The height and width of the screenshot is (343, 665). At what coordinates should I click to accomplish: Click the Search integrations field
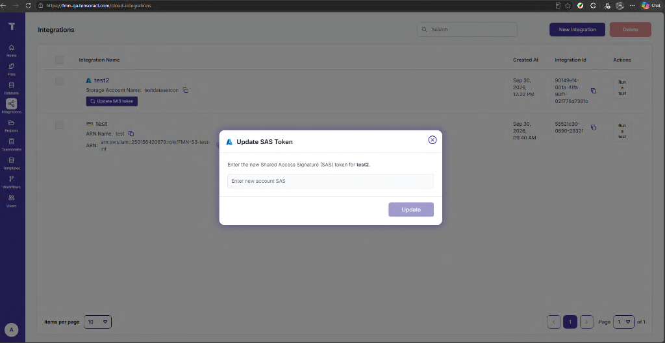point(467,30)
